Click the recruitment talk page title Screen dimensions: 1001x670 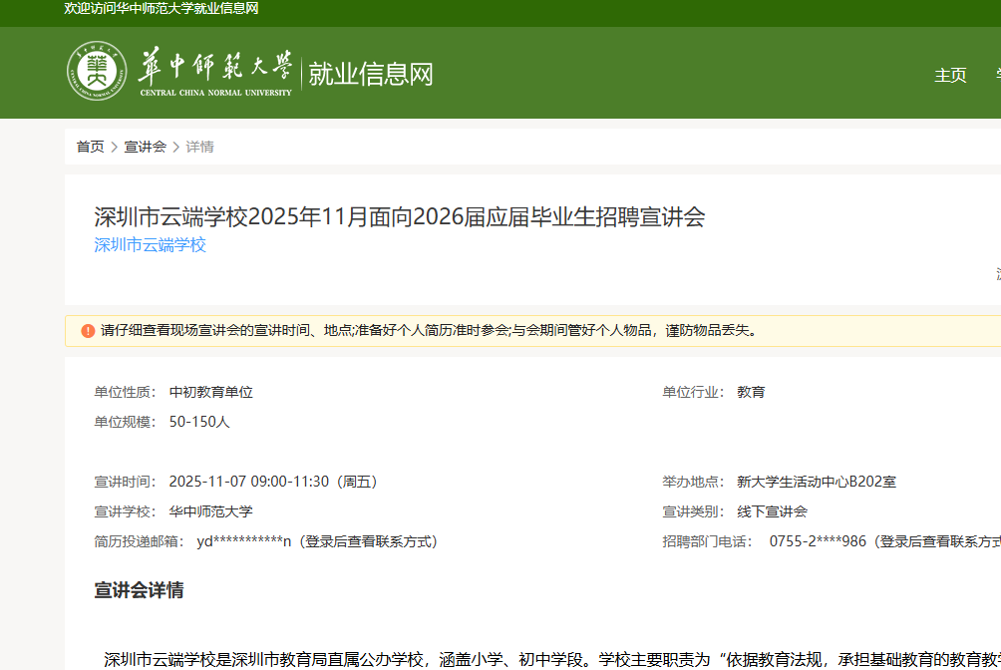pos(399,217)
